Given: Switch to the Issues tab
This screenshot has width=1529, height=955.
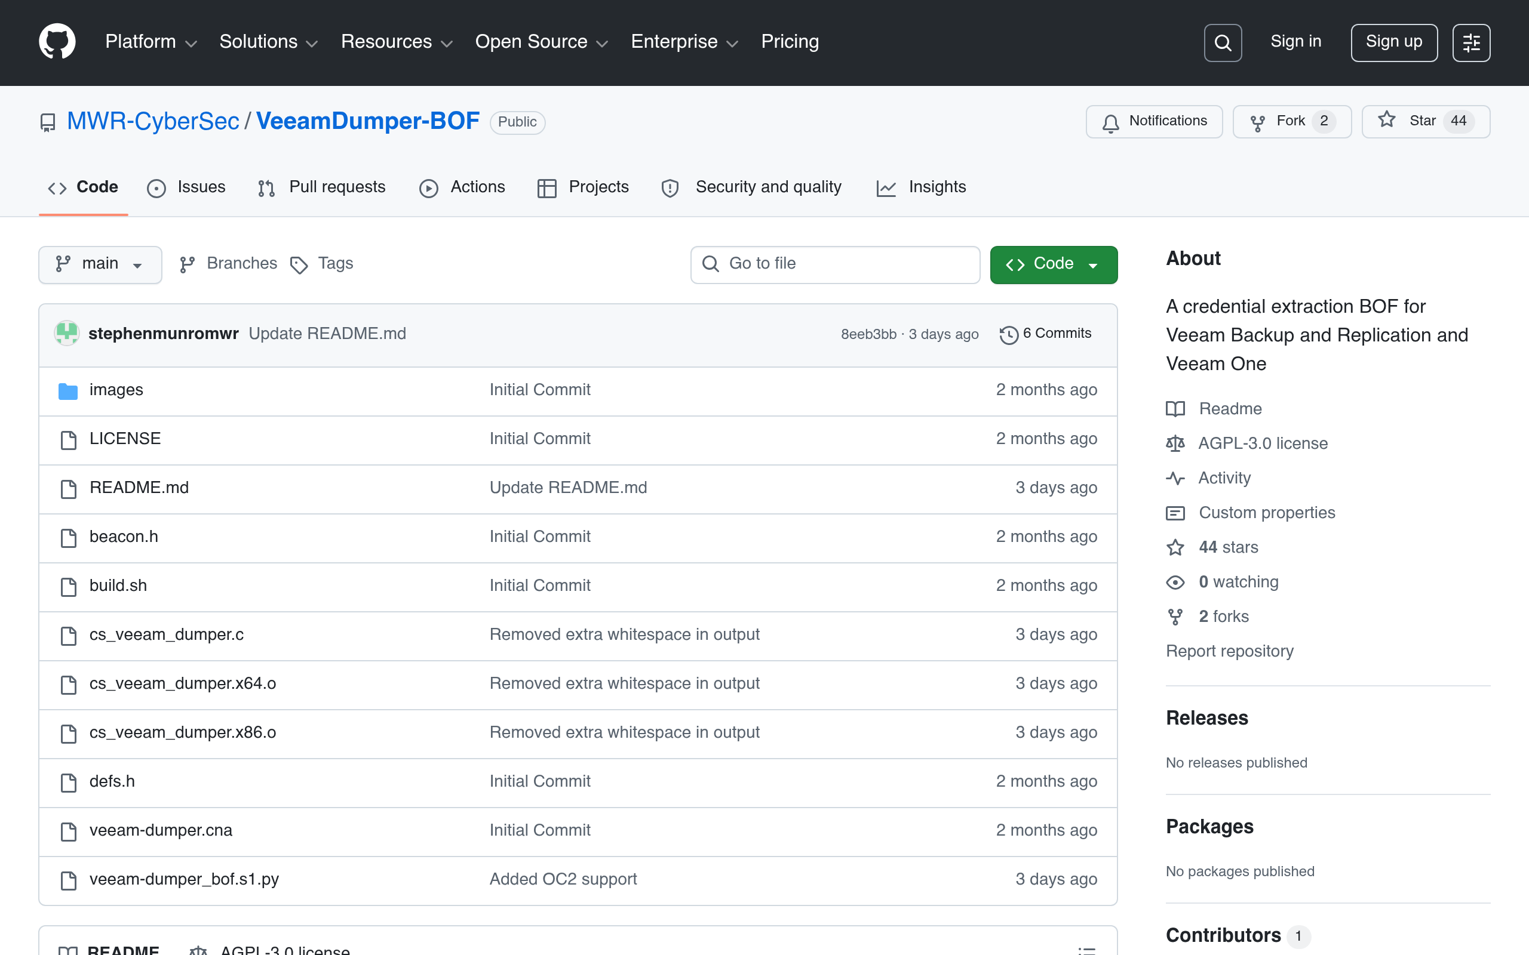Looking at the screenshot, I should (186, 187).
